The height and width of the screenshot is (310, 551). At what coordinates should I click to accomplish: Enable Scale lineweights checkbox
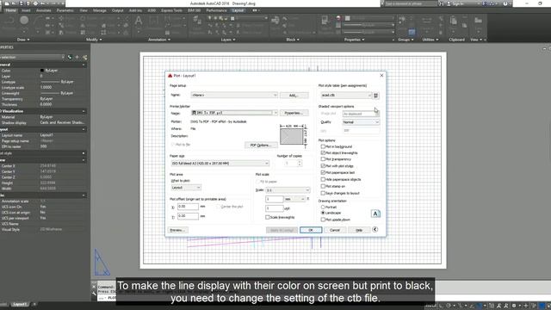(x=268, y=217)
